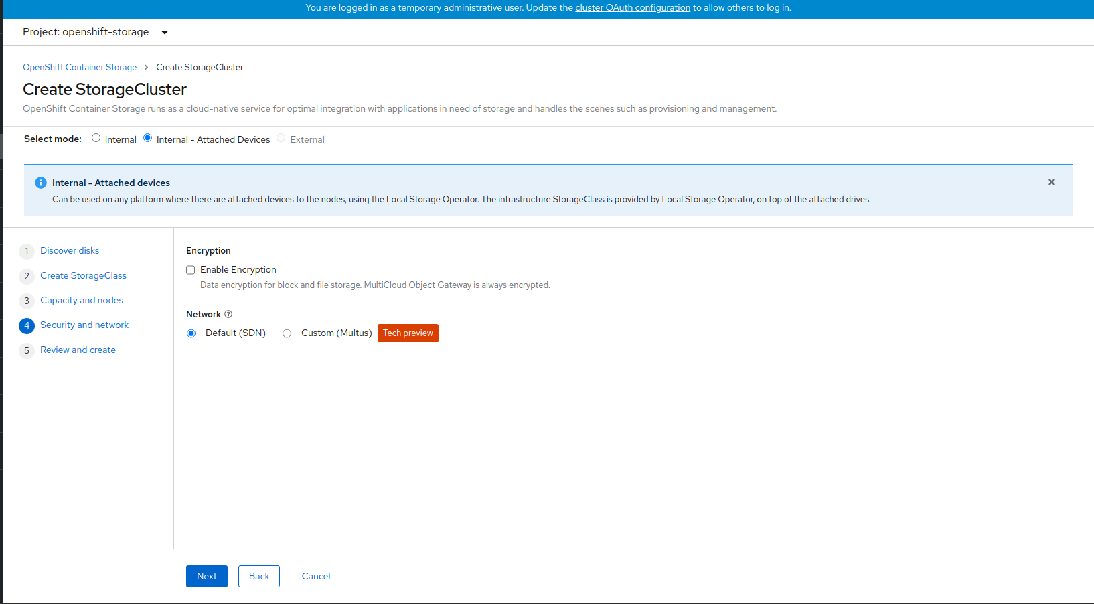Click the Encryption section label
Viewport: 1094px width, 604px height.
[208, 250]
